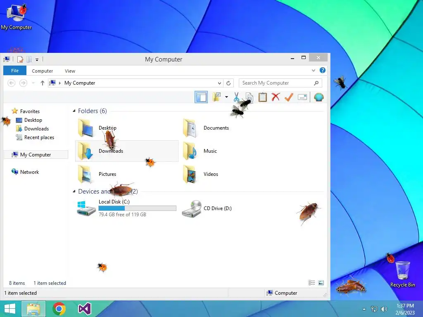
Task: Click the blue shell icon in the toolbar
Action: tap(318, 97)
